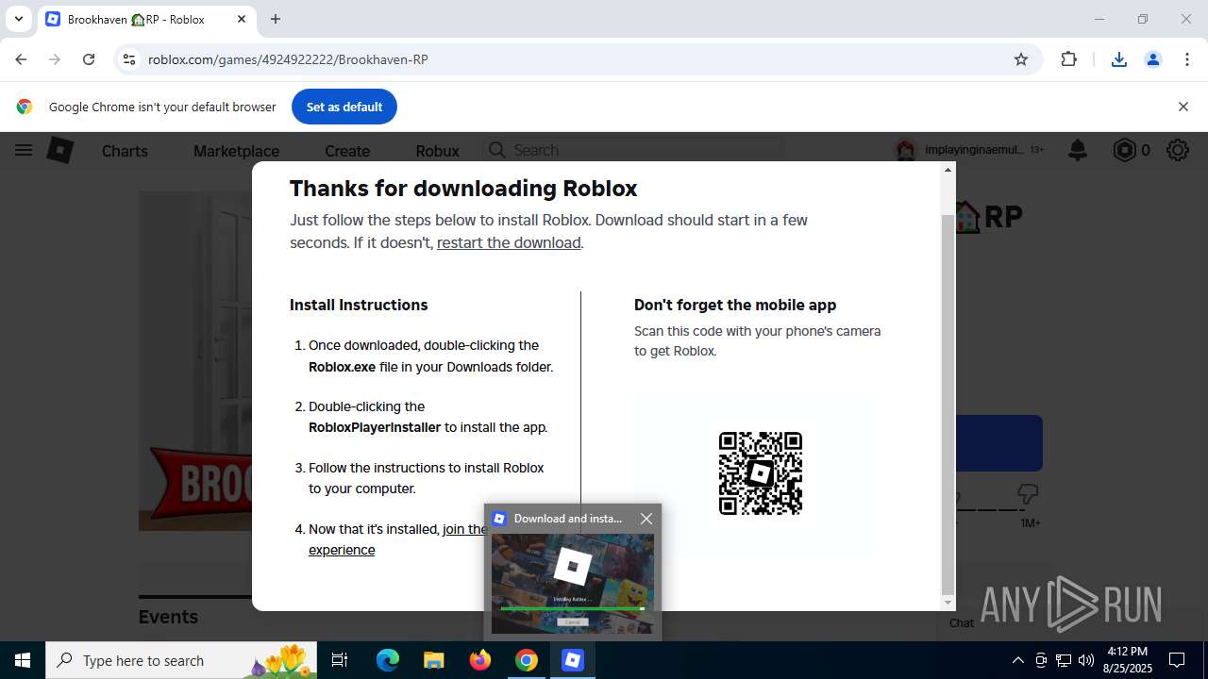Screen dimensions: 1208x679
Task: Open the Windows Start menu
Action: (23, 660)
